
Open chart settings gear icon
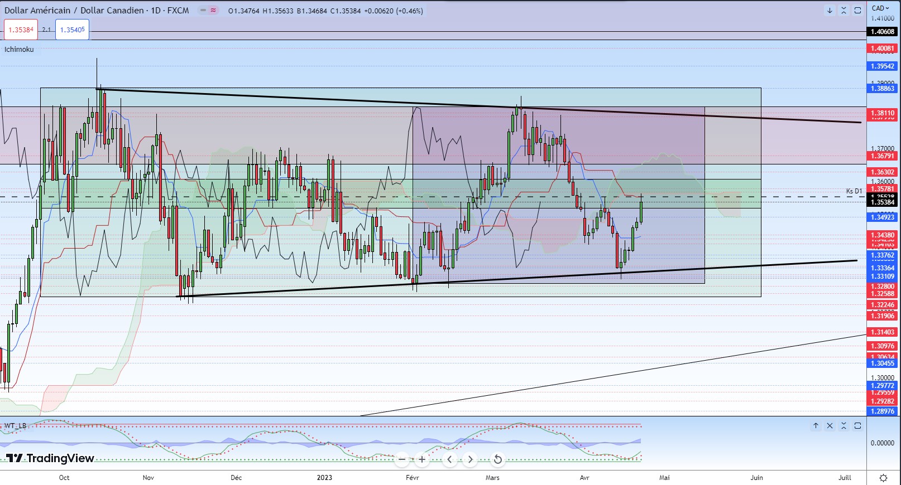point(883,478)
